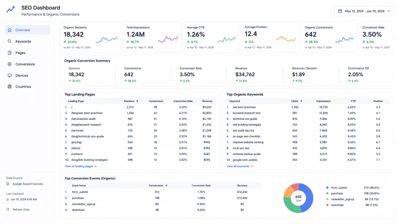This screenshot has width=398, height=224.
Task: Click the Google Search Console data source
Action: 25,184
